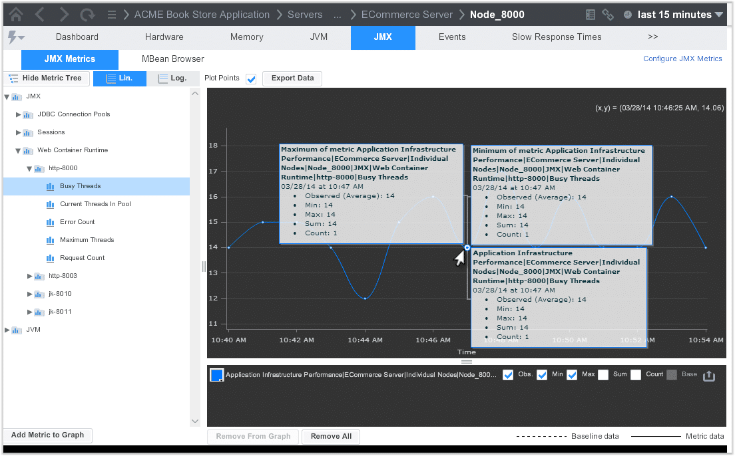This screenshot has width=735, height=456.
Task: Expand the JDBC Connection Pools node
Action: (18, 114)
